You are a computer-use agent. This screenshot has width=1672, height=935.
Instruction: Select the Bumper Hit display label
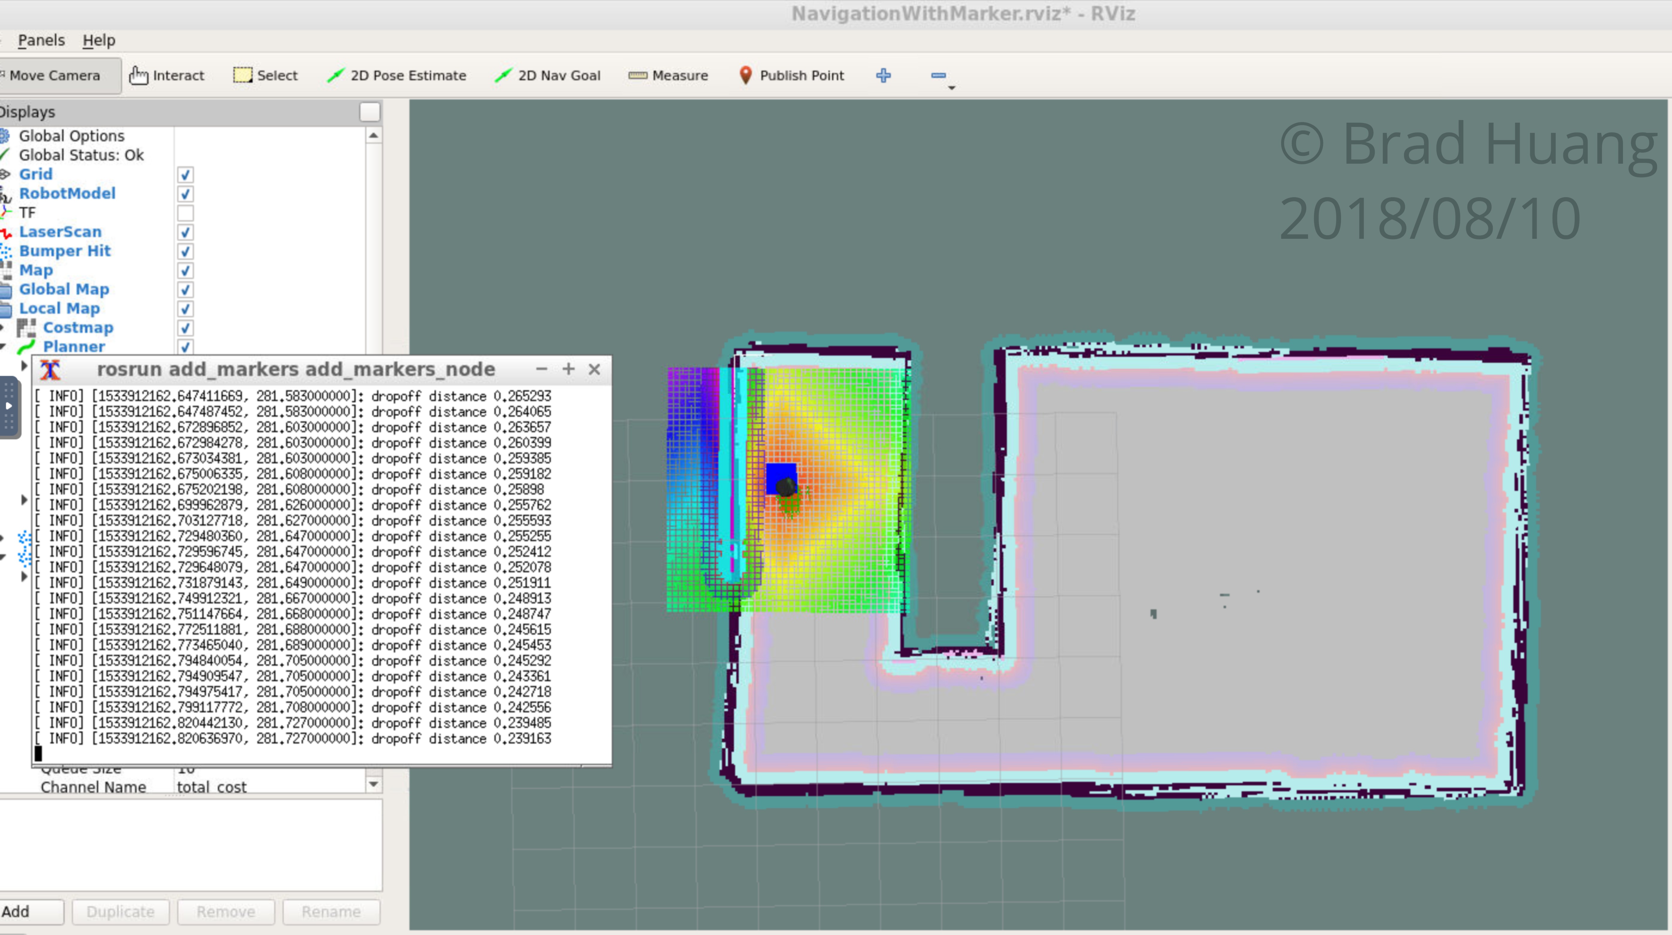click(65, 251)
